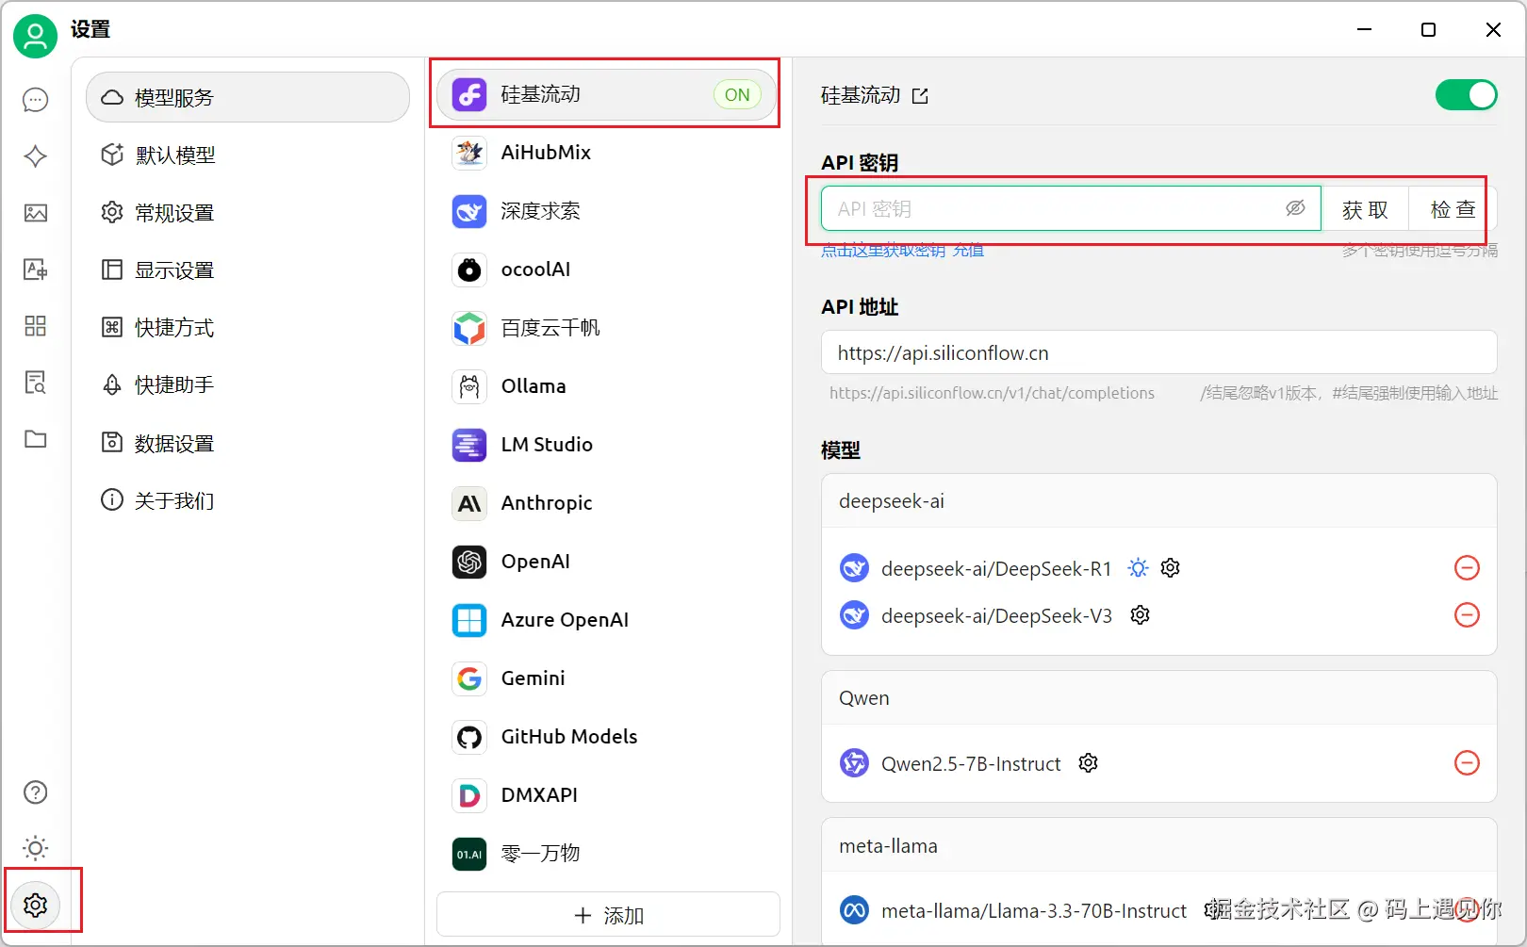1527x947 pixels.
Task: Click the Gemini provider logo
Action: [x=469, y=678]
